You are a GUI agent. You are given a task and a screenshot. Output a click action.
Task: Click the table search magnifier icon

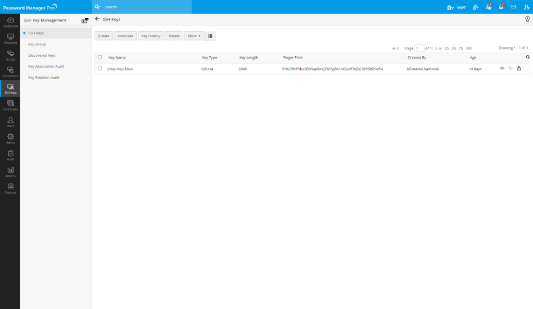point(527,57)
